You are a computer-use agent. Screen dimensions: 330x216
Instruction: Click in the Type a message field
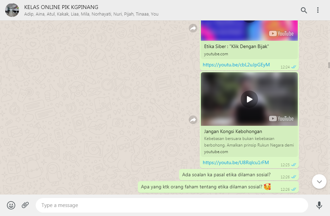point(171,205)
